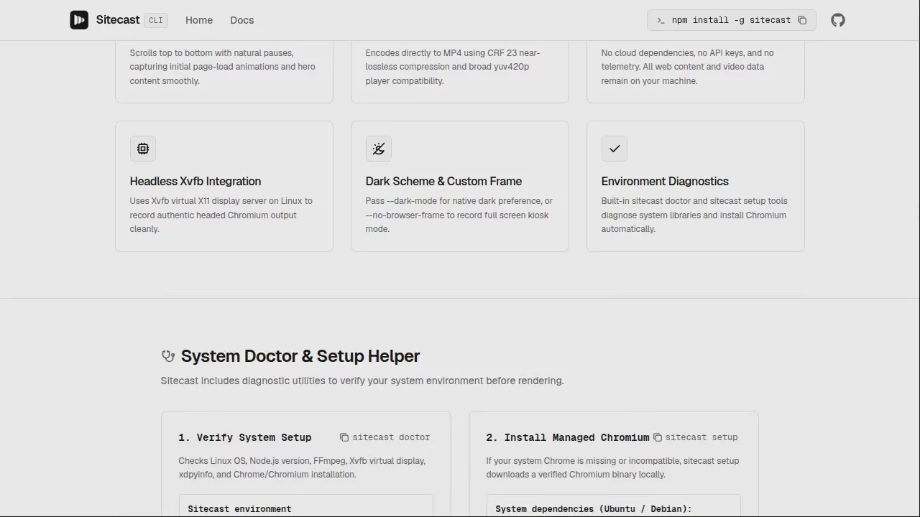The height and width of the screenshot is (517, 920).
Task: Click the 'Built-in sitecast doctor' description text
Action: click(x=694, y=215)
